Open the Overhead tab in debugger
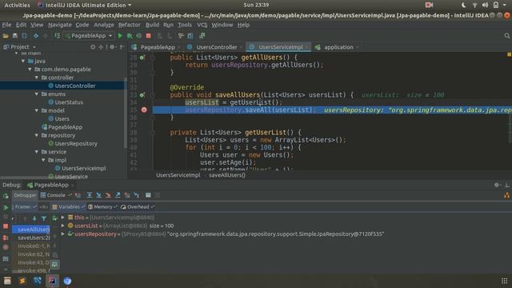512x288 pixels. (x=138, y=206)
